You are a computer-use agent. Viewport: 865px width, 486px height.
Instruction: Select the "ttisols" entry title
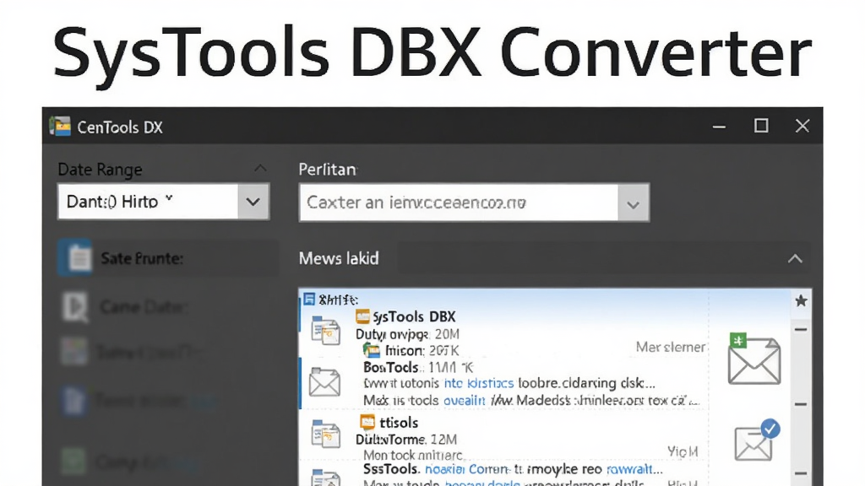[x=399, y=423]
